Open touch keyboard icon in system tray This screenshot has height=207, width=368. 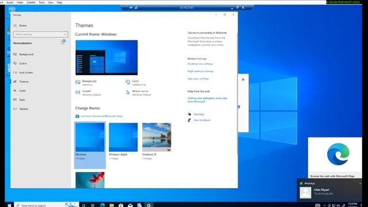click(317, 205)
